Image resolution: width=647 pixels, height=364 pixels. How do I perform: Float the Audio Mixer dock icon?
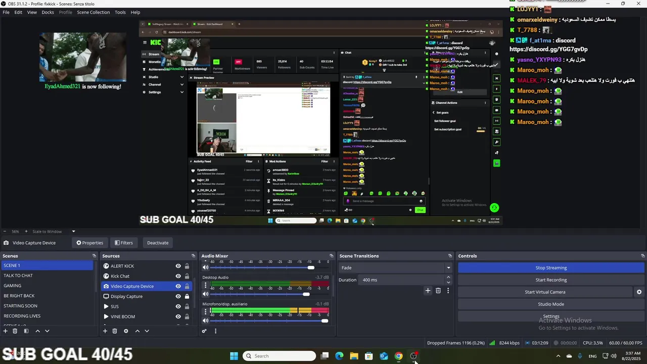tap(331, 256)
